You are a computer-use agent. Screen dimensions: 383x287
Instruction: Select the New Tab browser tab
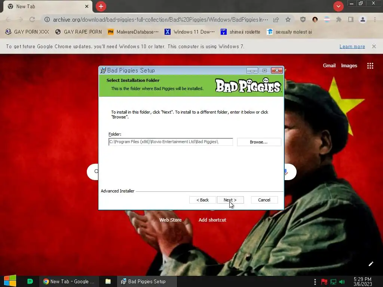coord(48,7)
